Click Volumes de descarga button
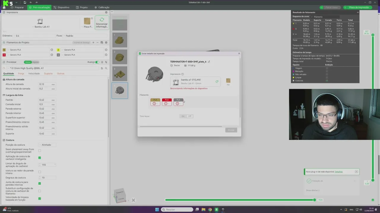The height and width of the screenshot is (213, 380). pyautogui.click(x=81, y=43)
